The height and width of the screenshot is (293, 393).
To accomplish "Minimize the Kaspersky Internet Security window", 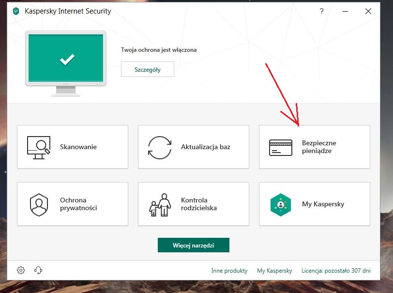I will coord(345,11).
